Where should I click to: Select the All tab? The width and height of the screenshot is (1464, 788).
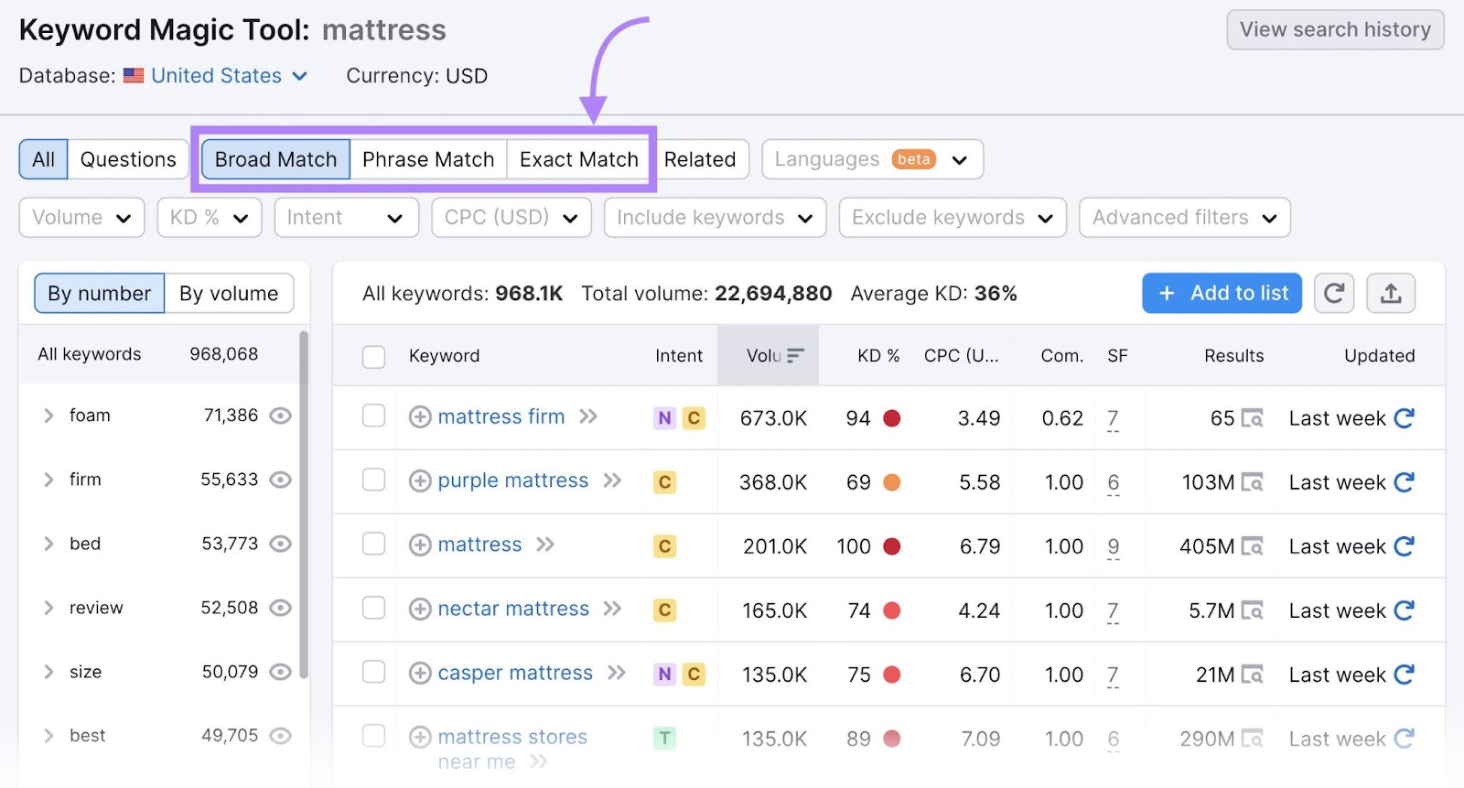pyautogui.click(x=43, y=159)
